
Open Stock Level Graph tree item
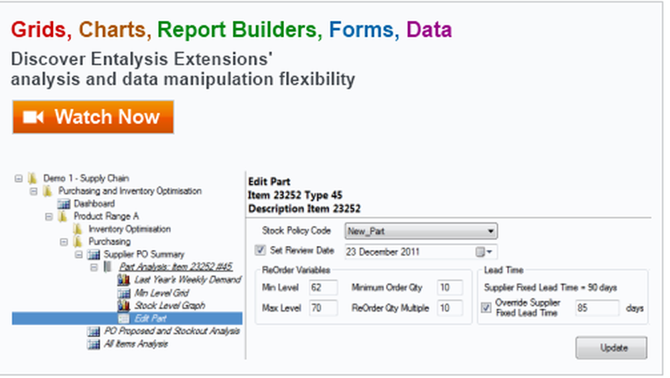point(170,306)
